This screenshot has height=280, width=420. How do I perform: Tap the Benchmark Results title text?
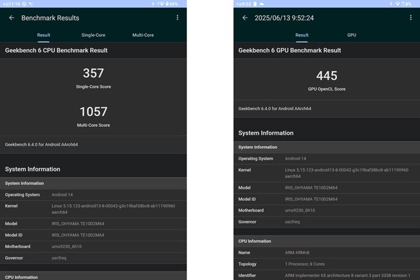[50, 18]
